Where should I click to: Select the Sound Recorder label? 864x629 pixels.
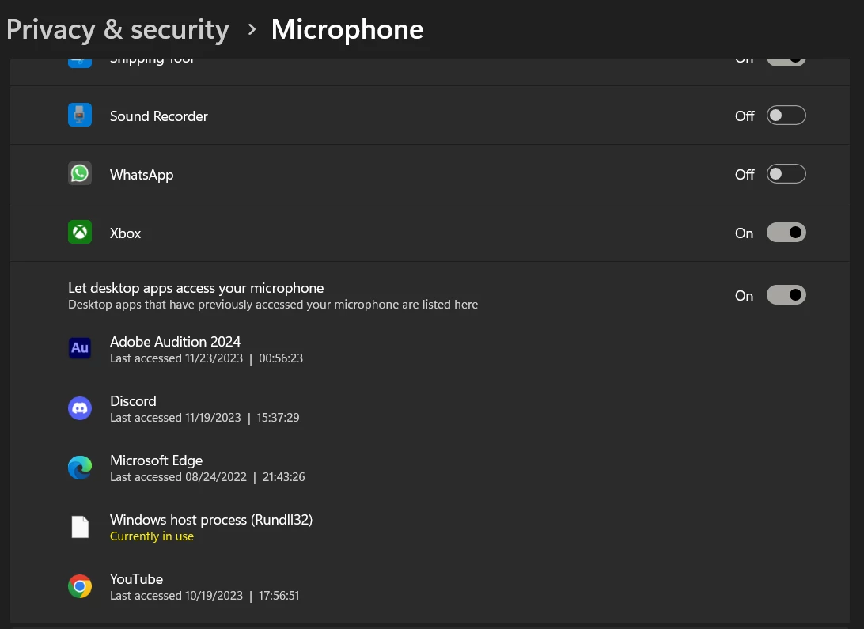pos(159,116)
